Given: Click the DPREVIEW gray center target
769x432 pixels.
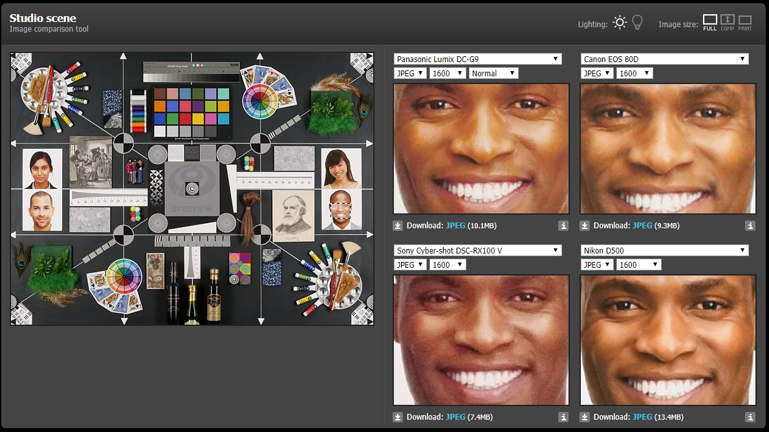Looking at the screenshot, I should [191, 188].
